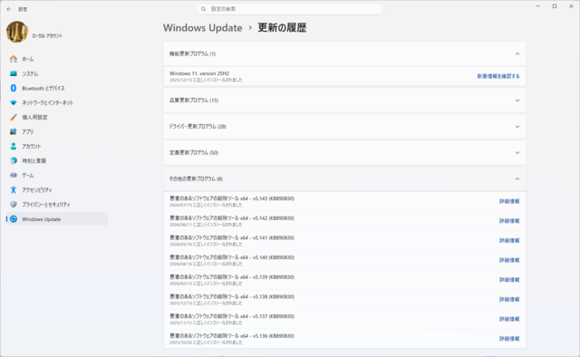
Task: Open アカウント settings page
Action: [x=56, y=146]
